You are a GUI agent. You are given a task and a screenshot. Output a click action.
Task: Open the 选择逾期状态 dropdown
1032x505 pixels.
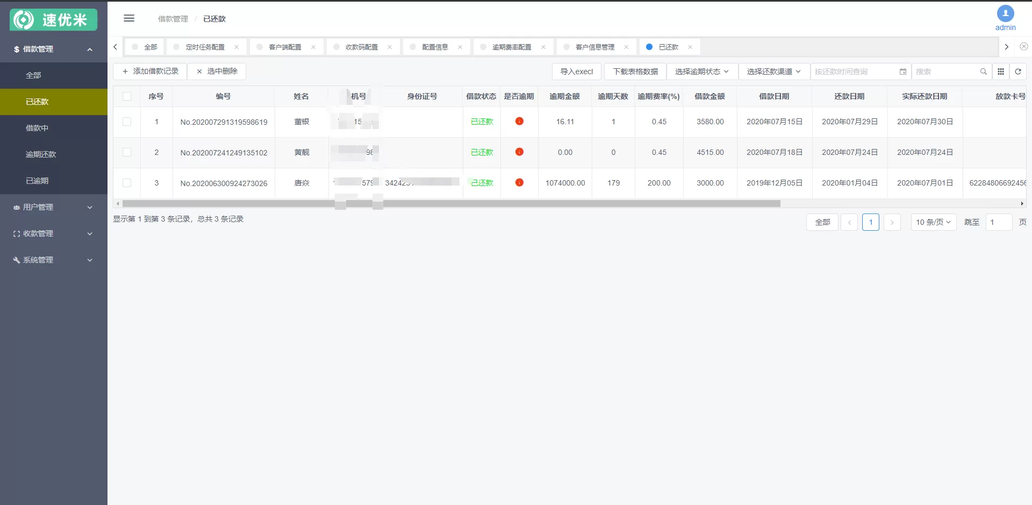tap(702, 71)
